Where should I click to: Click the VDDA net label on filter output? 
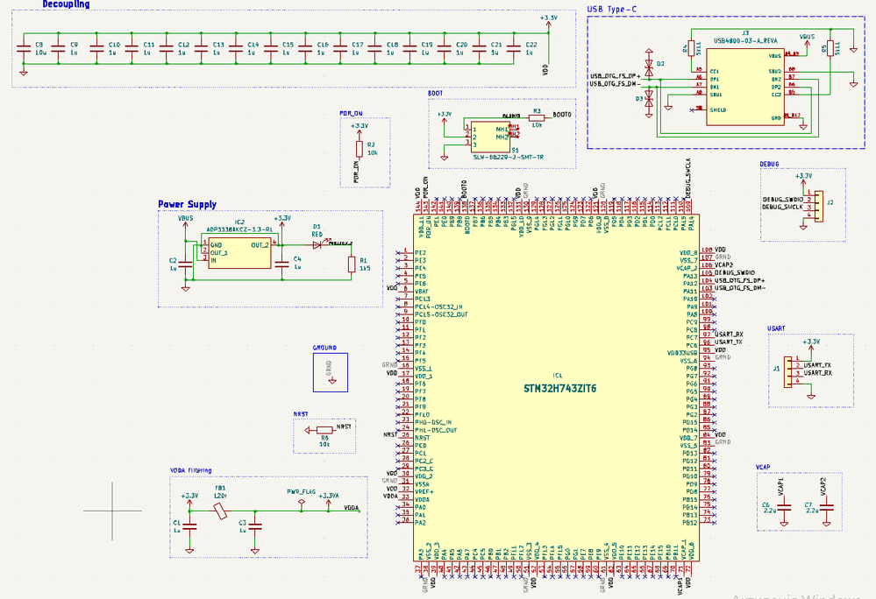(352, 508)
